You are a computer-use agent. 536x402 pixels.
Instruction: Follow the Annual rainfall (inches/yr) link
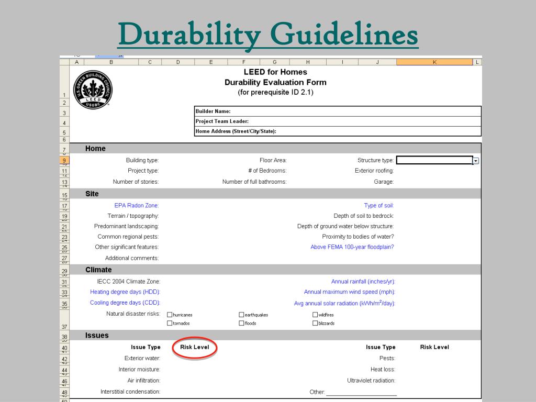(x=363, y=282)
